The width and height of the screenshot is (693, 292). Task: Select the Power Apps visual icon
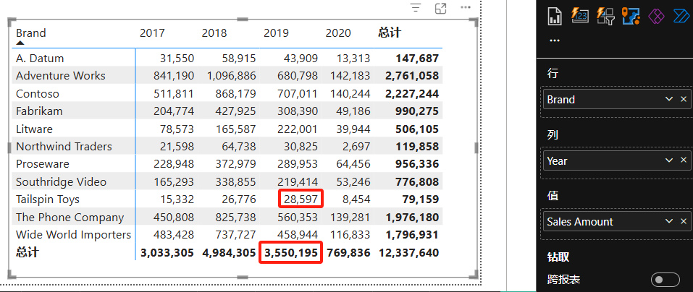click(656, 17)
